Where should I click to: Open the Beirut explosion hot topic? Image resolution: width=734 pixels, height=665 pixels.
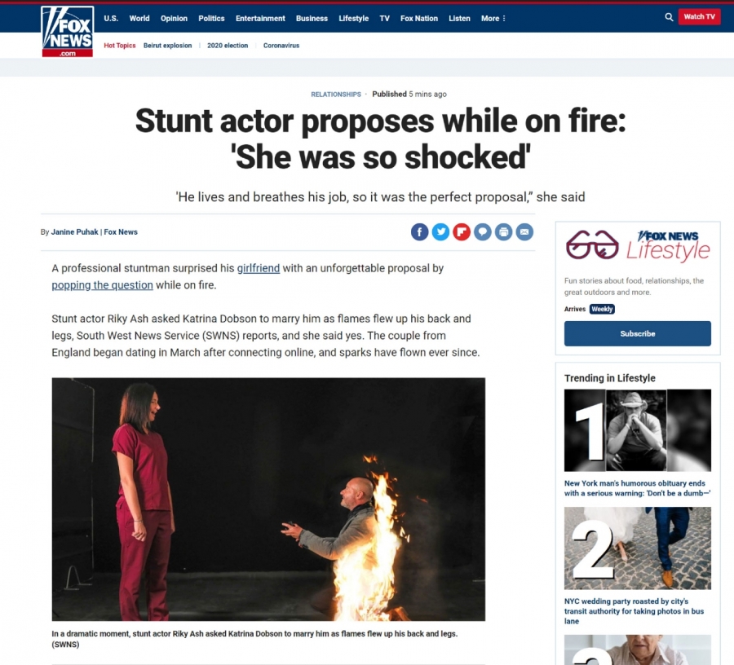pos(167,46)
